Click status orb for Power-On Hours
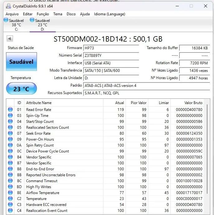The height and width of the screenshot is (215, 214). tap(10, 139)
